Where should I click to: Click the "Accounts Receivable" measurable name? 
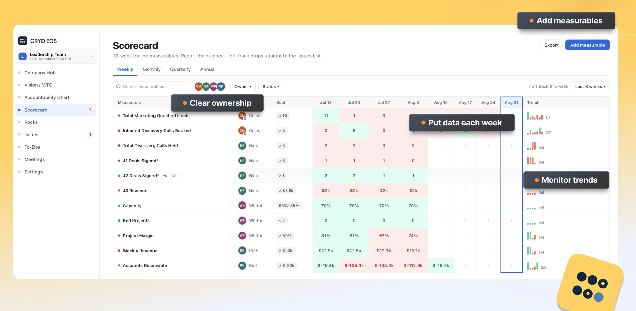pyautogui.click(x=145, y=265)
